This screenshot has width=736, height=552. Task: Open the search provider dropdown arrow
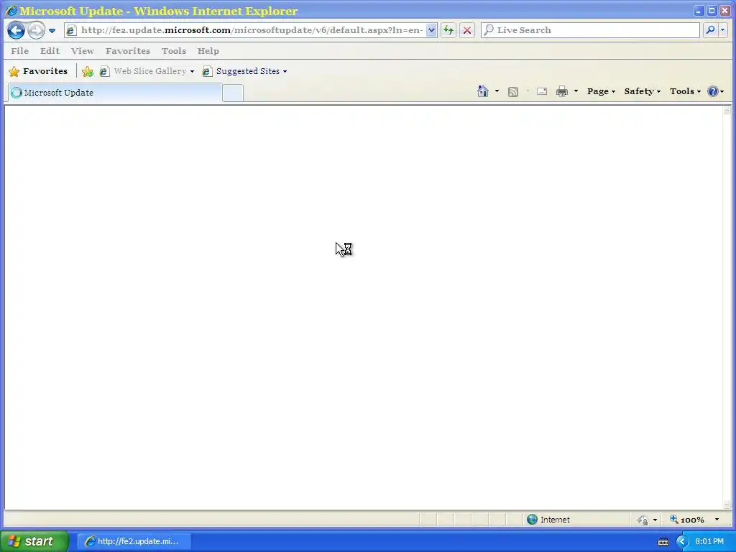click(x=723, y=30)
